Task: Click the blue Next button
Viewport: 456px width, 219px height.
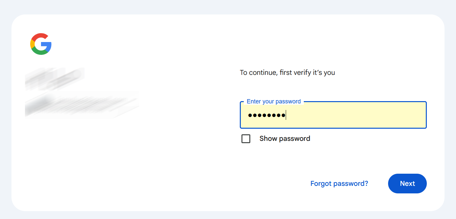Action: click(407, 184)
